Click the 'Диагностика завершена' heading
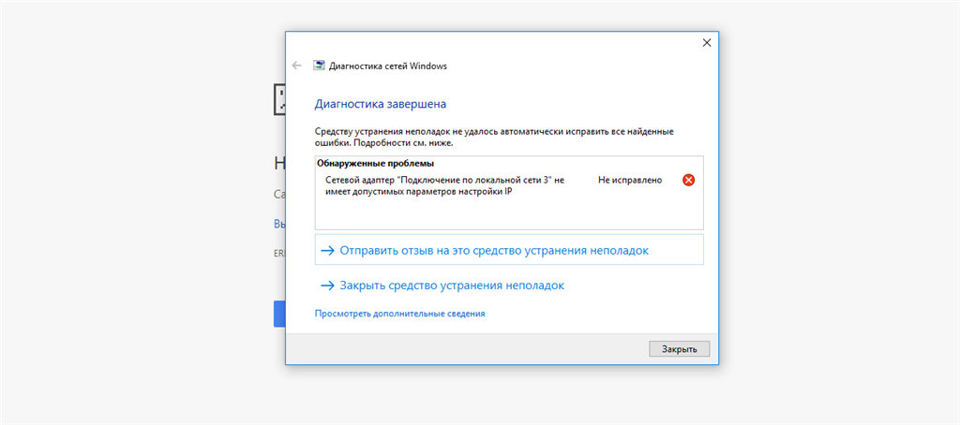The image size is (960, 425). click(381, 104)
